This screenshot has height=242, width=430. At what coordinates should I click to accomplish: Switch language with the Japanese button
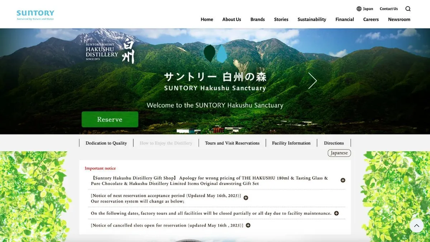(339, 153)
